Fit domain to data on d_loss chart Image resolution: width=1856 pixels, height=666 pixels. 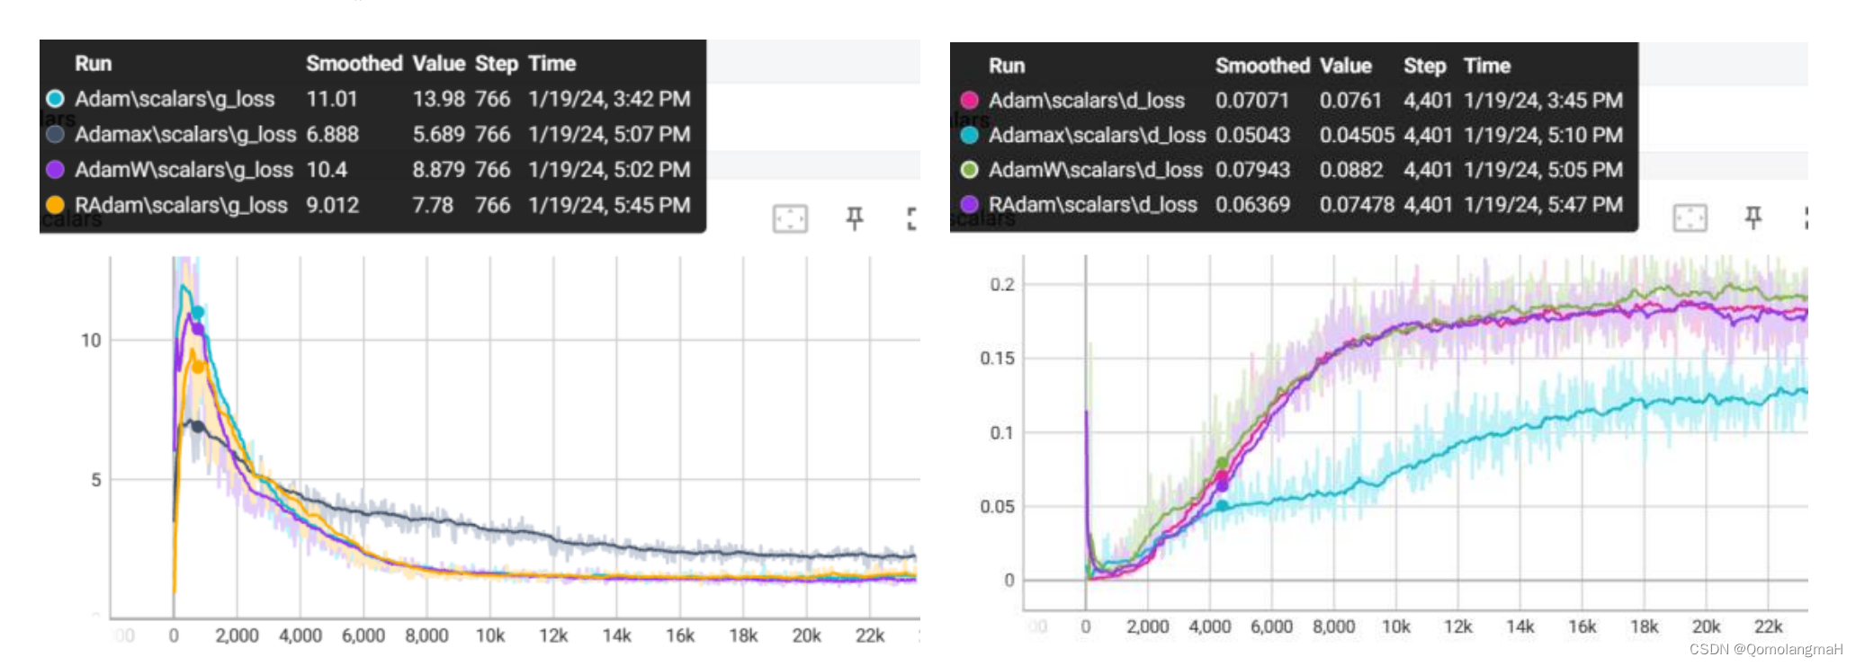coord(1690,218)
